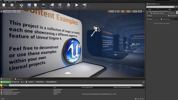Open camera speed setting

click(140, 11)
